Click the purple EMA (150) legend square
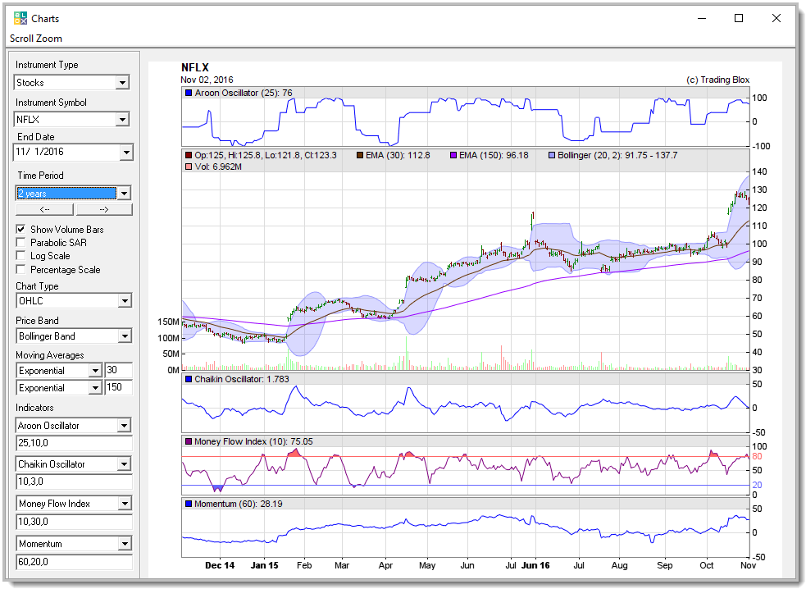Screen dimensions: 806x589 click(x=452, y=155)
